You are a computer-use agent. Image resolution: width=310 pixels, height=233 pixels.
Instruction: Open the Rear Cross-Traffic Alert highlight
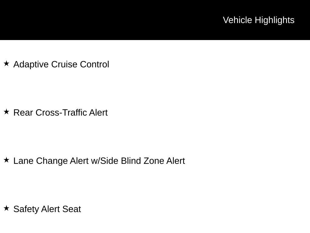click(x=61, y=113)
